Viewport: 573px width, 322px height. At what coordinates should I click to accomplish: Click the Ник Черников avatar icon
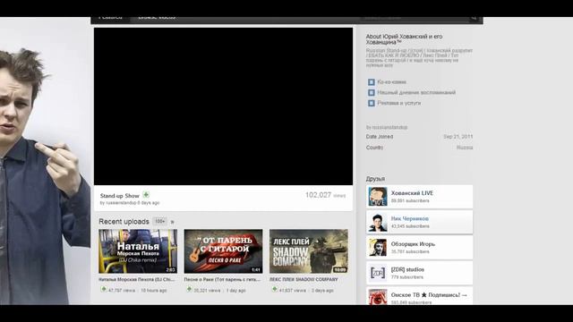378,223
